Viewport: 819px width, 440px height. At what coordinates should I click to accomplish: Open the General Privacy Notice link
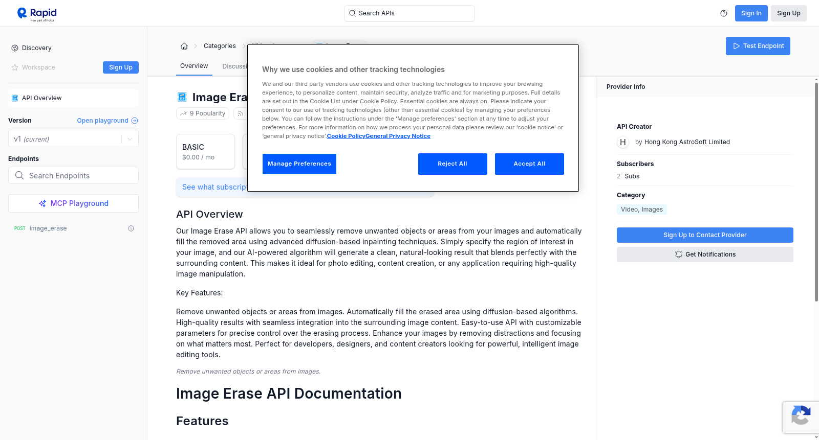pyautogui.click(x=398, y=136)
